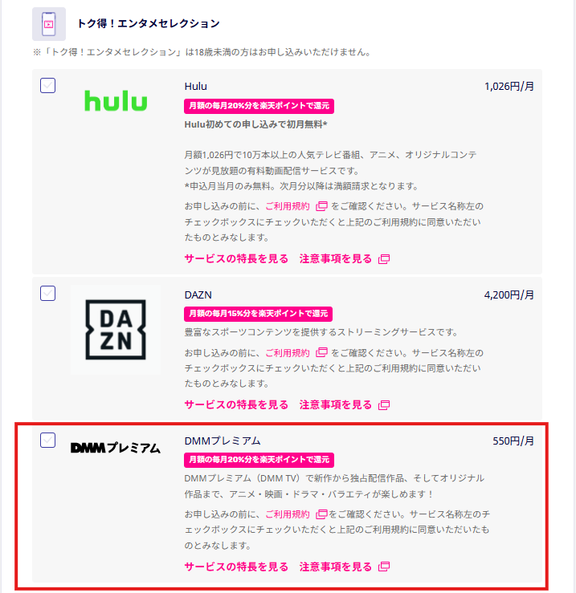Open DAZN サービスの特長を見る link
This screenshot has width=576, height=593.
[236, 404]
